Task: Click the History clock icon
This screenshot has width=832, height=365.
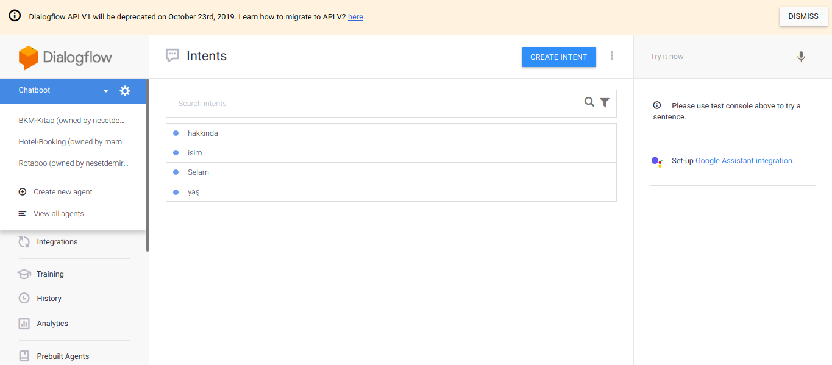Action: pos(24,299)
